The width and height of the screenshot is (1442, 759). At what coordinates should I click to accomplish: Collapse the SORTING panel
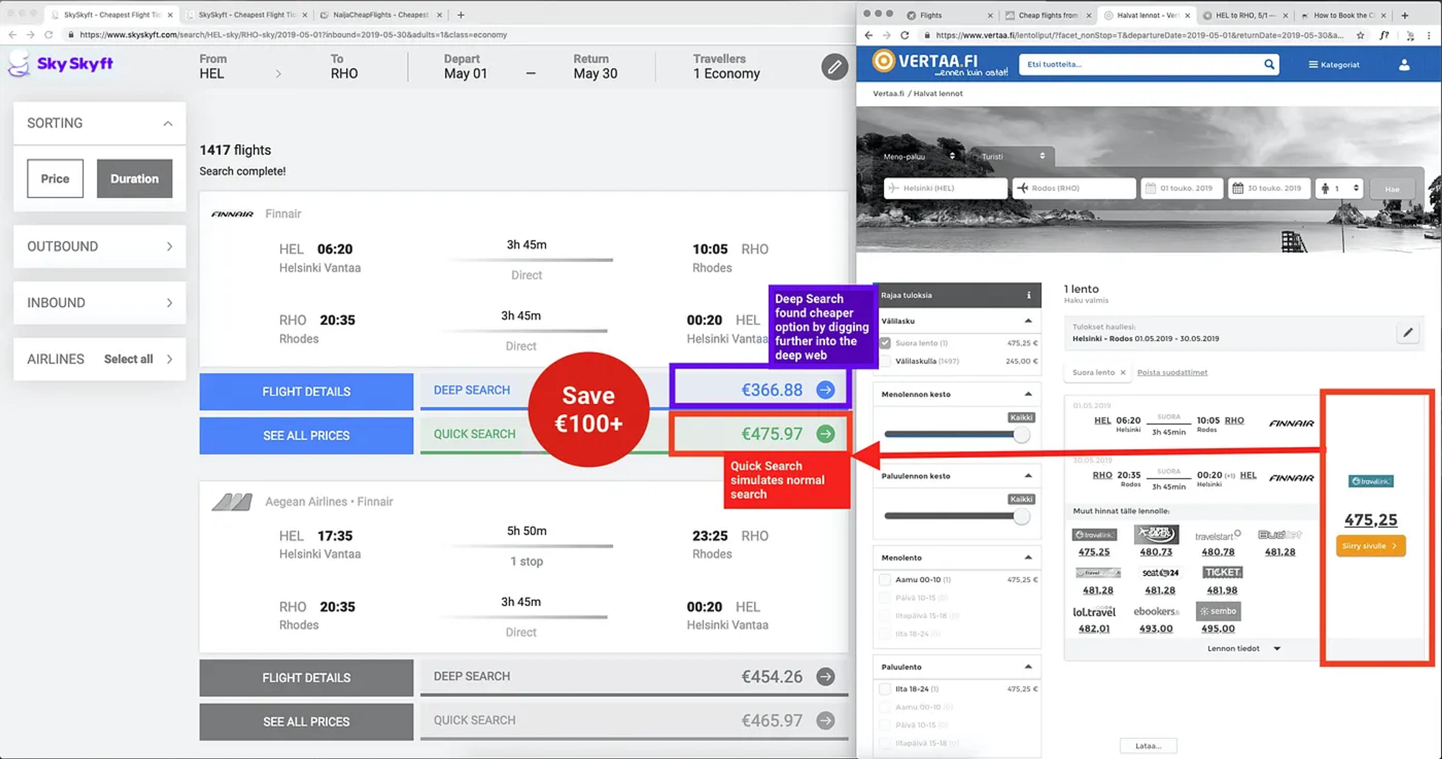(x=167, y=123)
